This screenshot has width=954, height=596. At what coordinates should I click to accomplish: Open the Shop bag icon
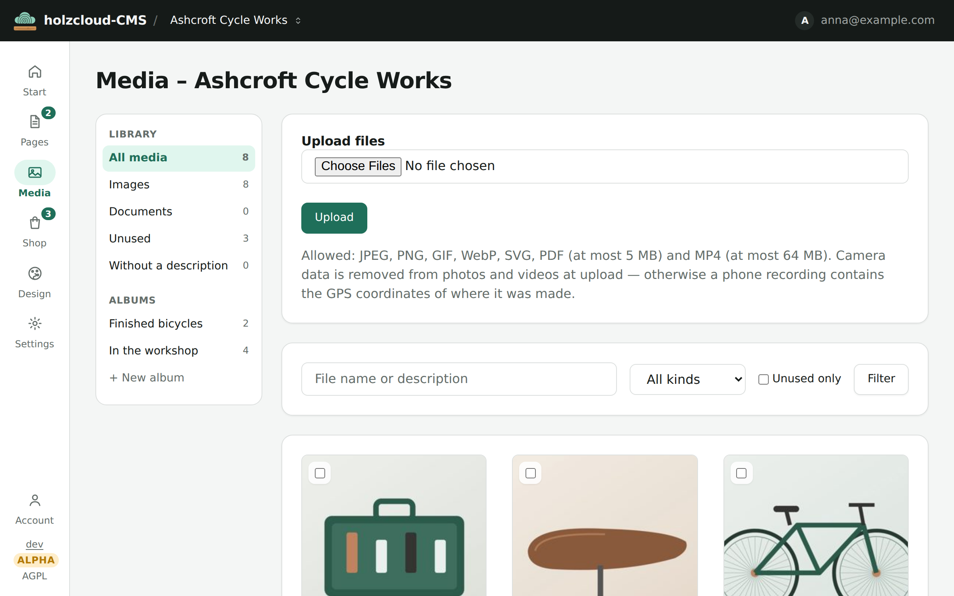click(35, 223)
